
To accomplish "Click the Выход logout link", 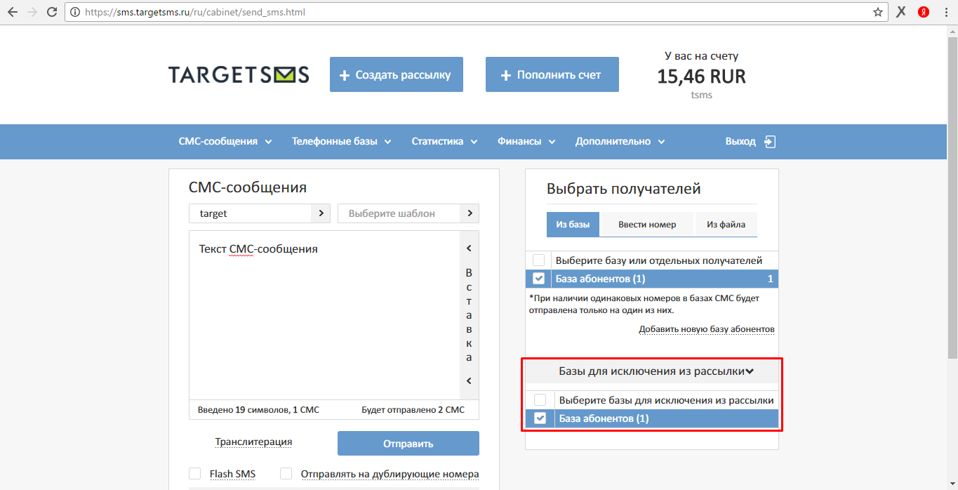I will (x=740, y=141).
